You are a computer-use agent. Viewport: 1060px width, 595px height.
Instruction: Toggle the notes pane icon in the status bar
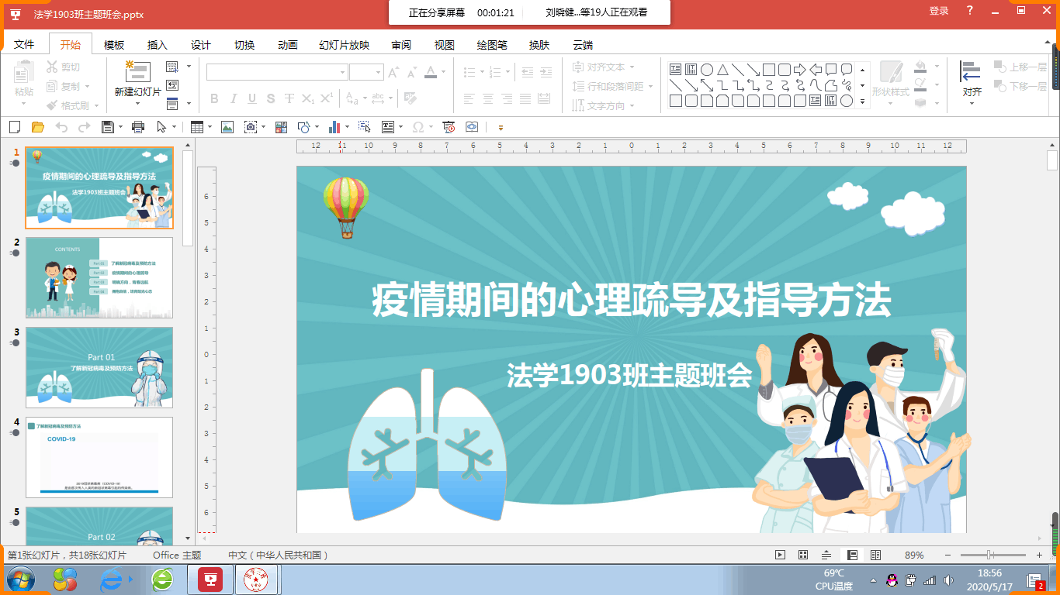[826, 555]
